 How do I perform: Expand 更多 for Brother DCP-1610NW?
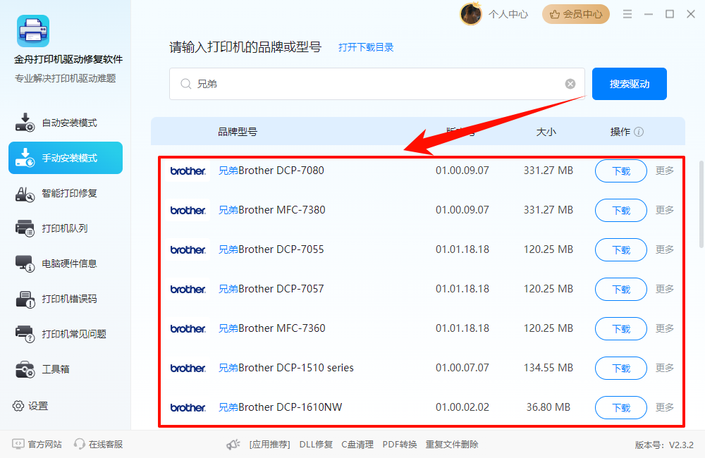click(x=665, y=407)
